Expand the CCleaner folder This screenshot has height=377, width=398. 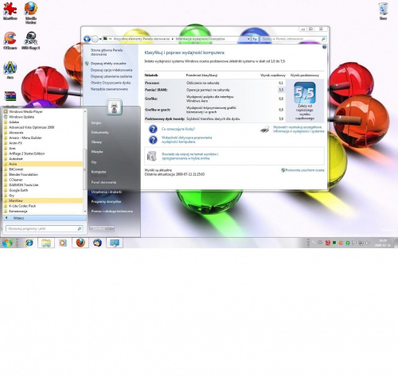pos(43,180)
